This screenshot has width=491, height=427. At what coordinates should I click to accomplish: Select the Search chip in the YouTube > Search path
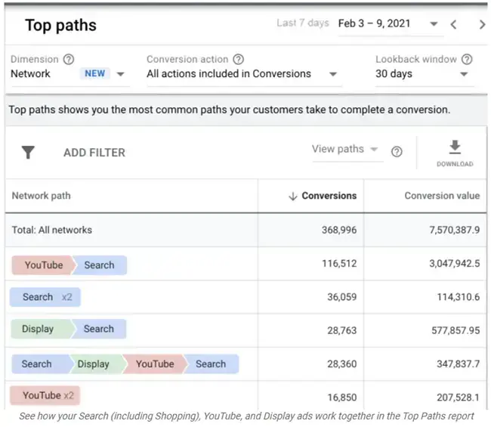click(x=100, y=265)
